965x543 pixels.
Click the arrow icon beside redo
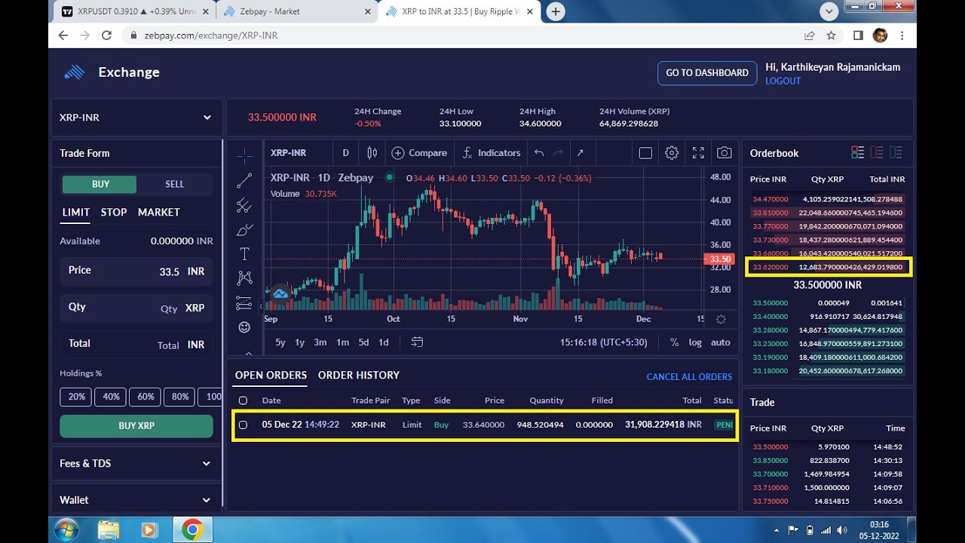tap(580, 153)
